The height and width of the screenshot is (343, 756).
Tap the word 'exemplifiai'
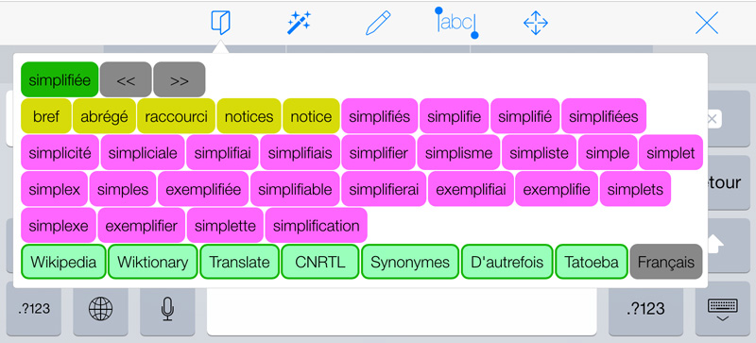pyautogui.click(x=471, y=189)
